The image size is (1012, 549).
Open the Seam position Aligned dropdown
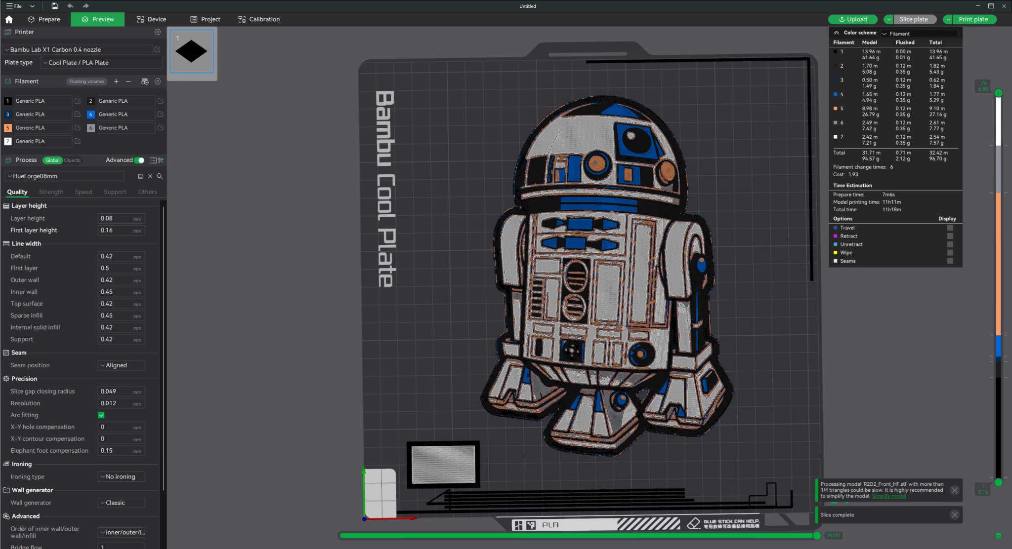pyautogui.click(x=121, y=365)
